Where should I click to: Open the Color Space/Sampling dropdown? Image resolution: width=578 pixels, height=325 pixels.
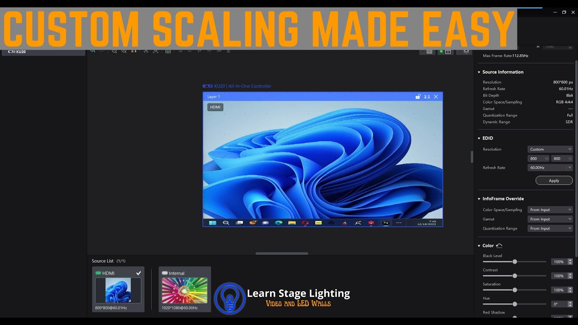550,209
